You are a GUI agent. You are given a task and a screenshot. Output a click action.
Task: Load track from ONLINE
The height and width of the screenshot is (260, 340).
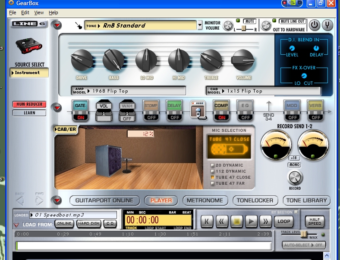(x=64, y=224)
